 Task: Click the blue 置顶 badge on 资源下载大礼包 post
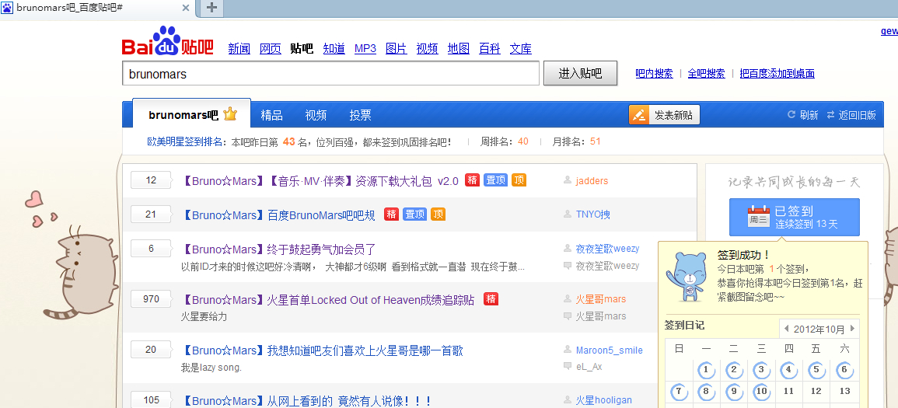pyautogui.click(x=495, y=180)
